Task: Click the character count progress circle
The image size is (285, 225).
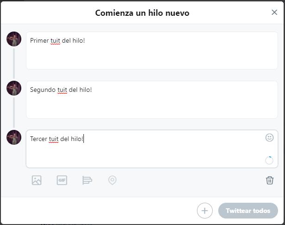Action: point(269,160)
